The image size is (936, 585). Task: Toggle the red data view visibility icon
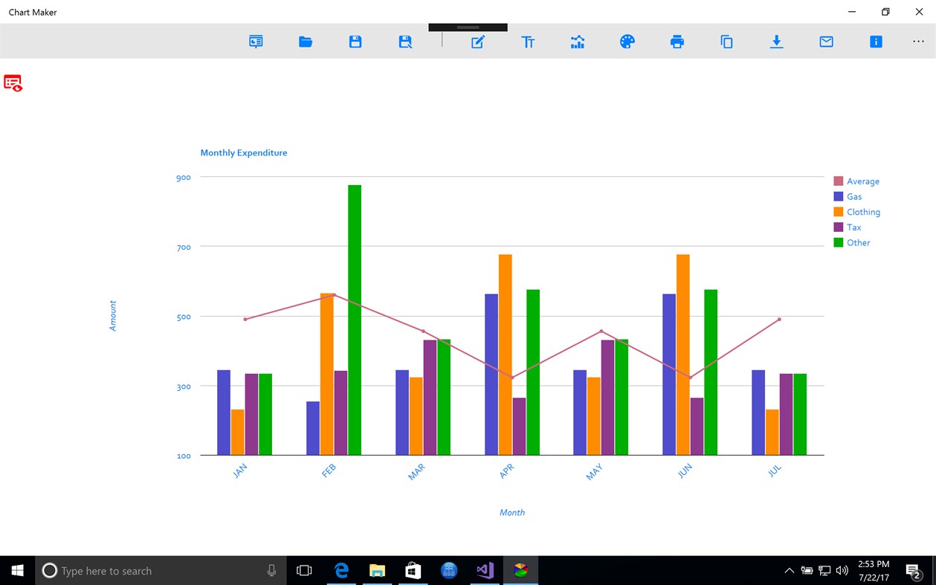point(13,83)
